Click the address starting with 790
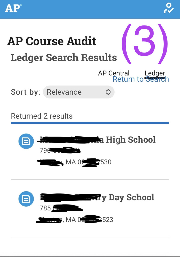 point(60,150)
